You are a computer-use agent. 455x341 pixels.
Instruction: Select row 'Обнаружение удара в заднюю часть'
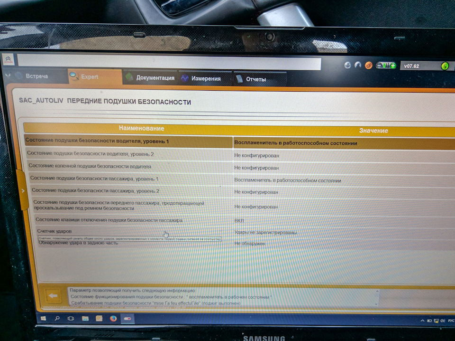coord(246,243)
